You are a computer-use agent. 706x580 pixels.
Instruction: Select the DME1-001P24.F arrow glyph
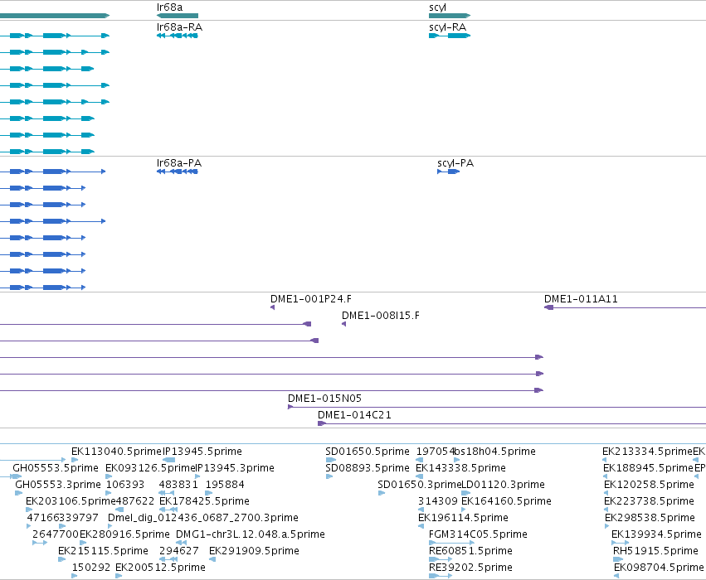(272, 307)
